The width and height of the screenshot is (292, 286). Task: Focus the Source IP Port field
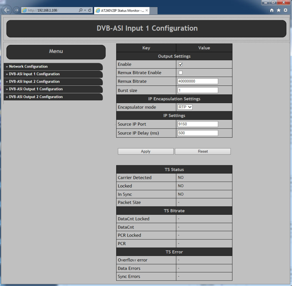198,124
